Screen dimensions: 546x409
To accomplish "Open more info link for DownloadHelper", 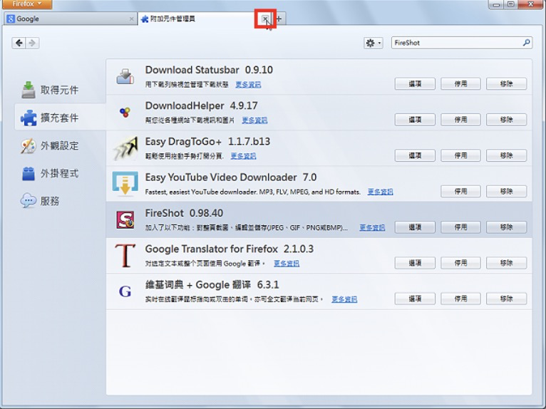I will 254,120.
